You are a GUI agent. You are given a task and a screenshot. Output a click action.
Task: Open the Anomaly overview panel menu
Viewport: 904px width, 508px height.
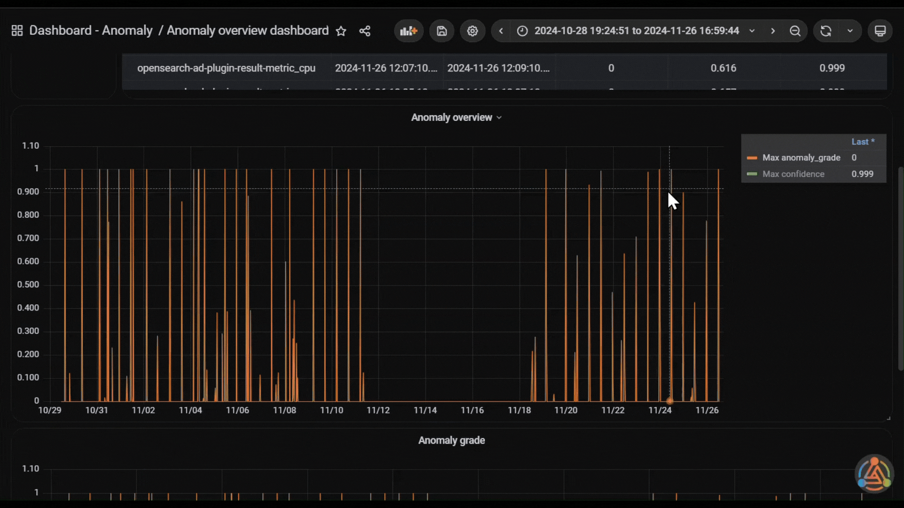coord(456,118)
